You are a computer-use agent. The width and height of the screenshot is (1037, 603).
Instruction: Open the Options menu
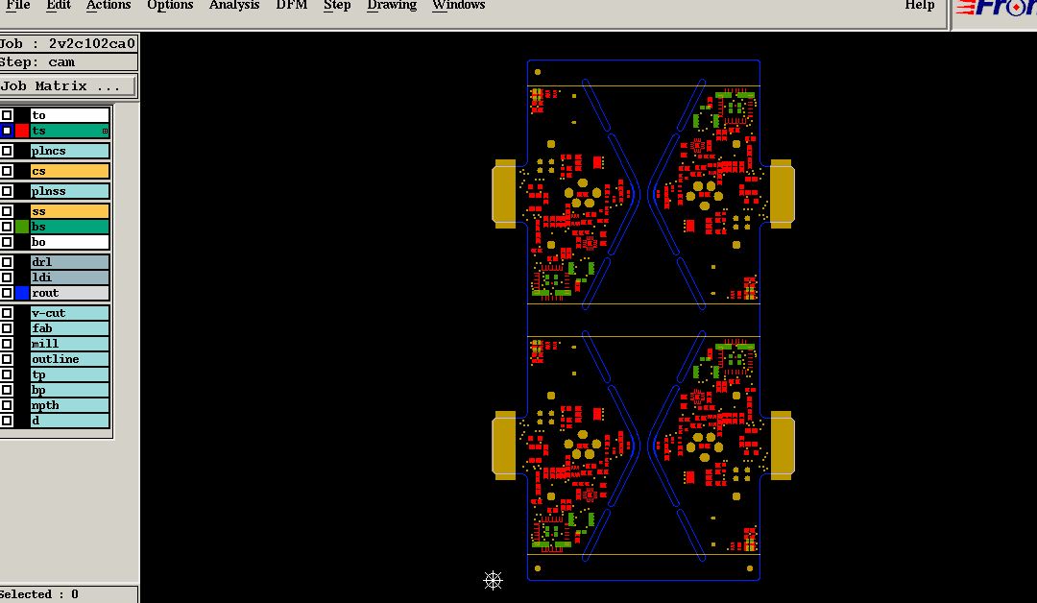[x=170, y=5]
